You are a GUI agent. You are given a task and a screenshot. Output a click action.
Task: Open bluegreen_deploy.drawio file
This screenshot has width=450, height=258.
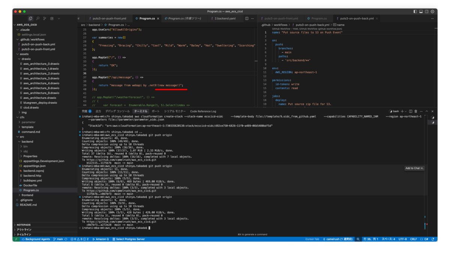[x=45, y=103]
